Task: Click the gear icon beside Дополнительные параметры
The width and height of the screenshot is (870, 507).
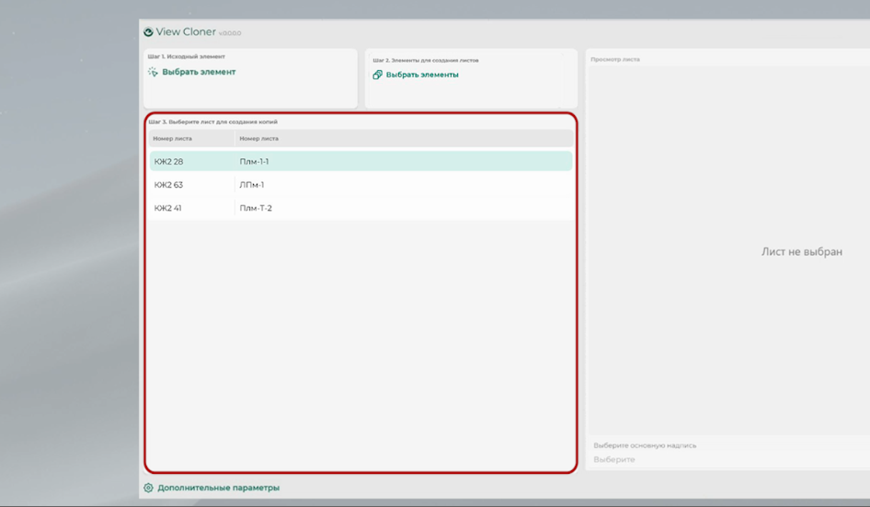Action: click(148, 488)
